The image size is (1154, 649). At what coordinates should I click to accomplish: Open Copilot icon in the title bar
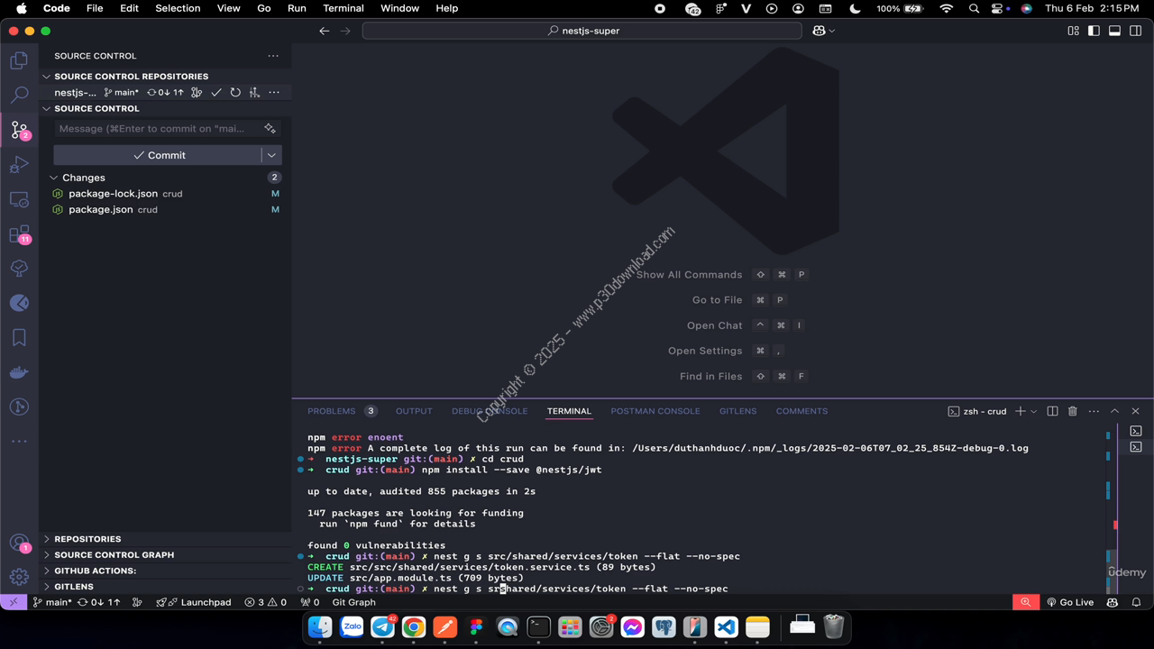click(820, 31)
